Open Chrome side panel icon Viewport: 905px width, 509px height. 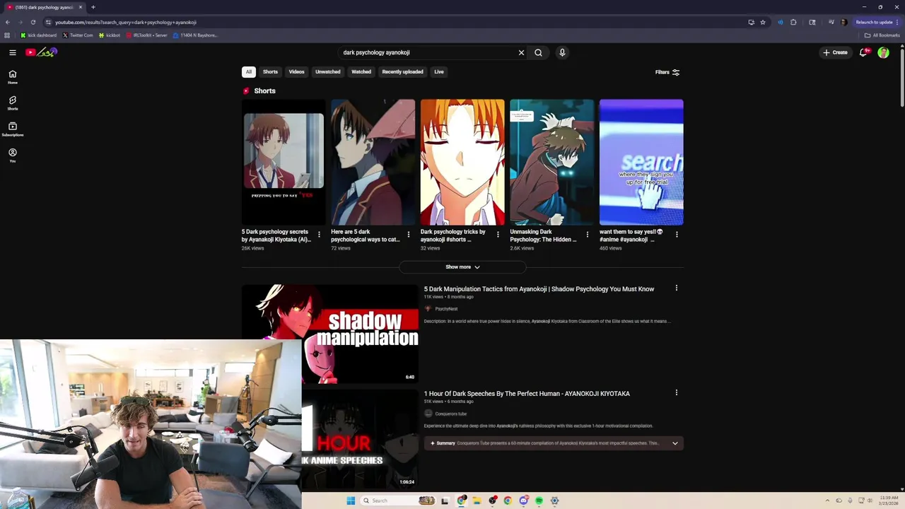[812, 22]
